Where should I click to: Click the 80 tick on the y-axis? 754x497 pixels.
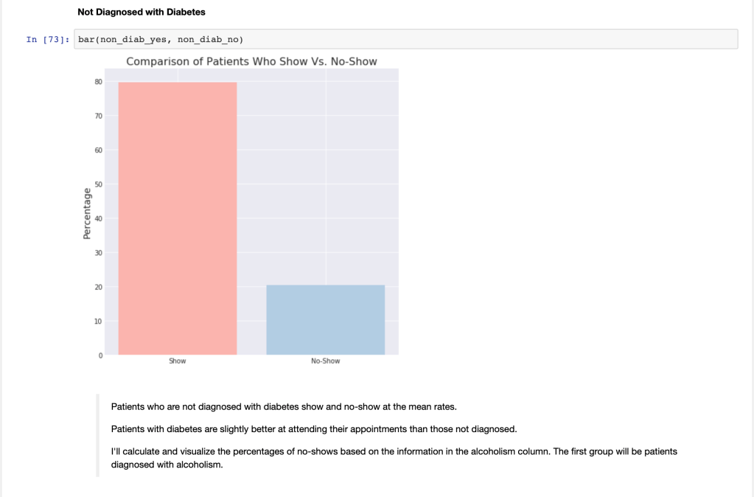[x=98, y=82]
